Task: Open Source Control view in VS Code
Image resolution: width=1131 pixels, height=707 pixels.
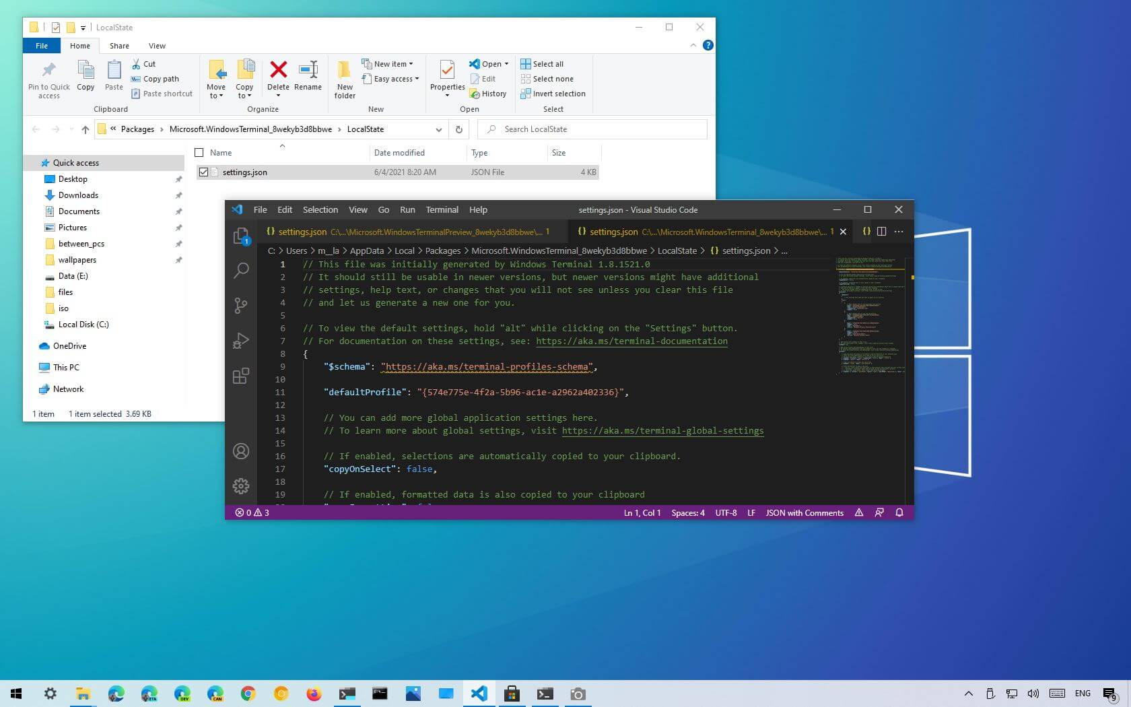Action: point(240,306)
